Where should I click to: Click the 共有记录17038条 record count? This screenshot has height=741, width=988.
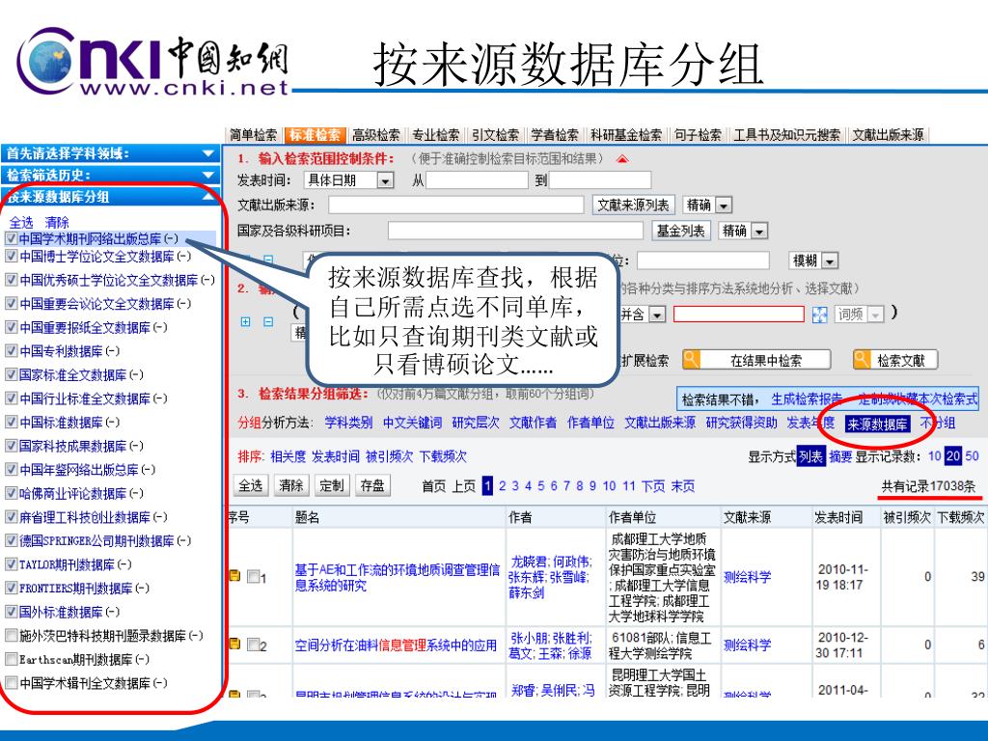click(x=928, y=486)
